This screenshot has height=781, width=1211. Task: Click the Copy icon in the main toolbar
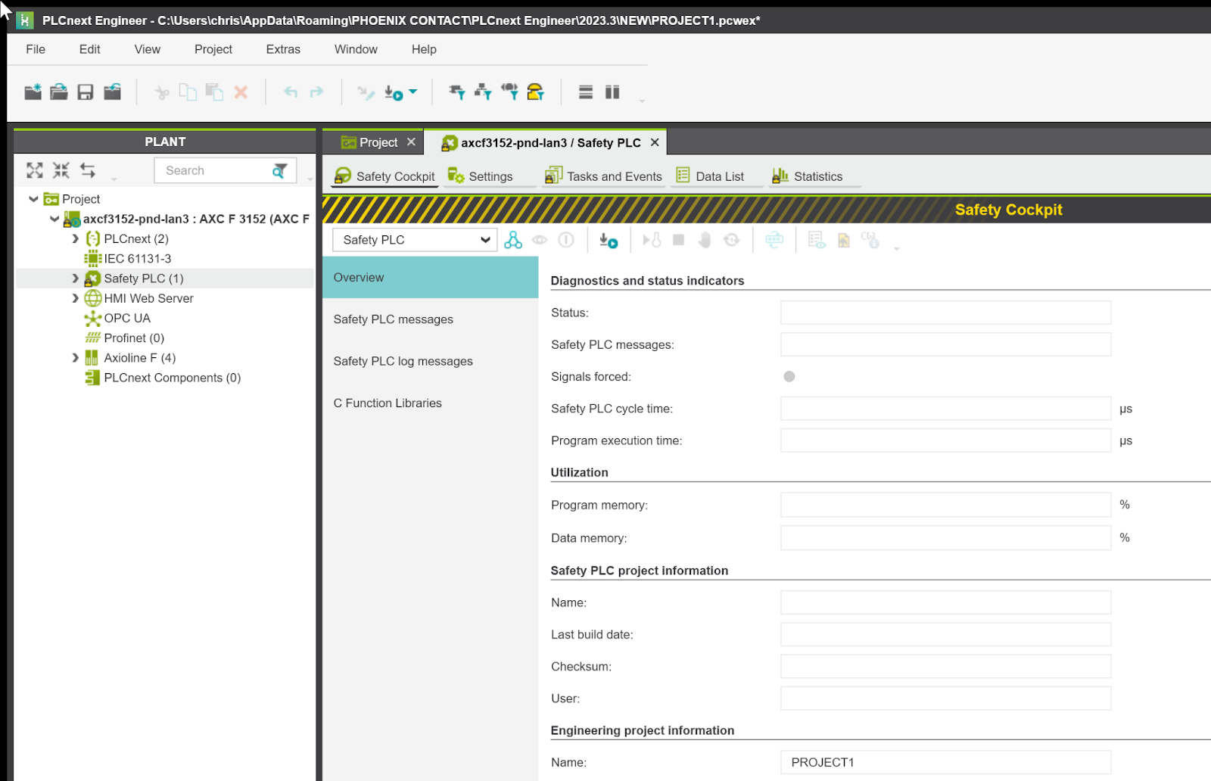click(x=188, y=92)
